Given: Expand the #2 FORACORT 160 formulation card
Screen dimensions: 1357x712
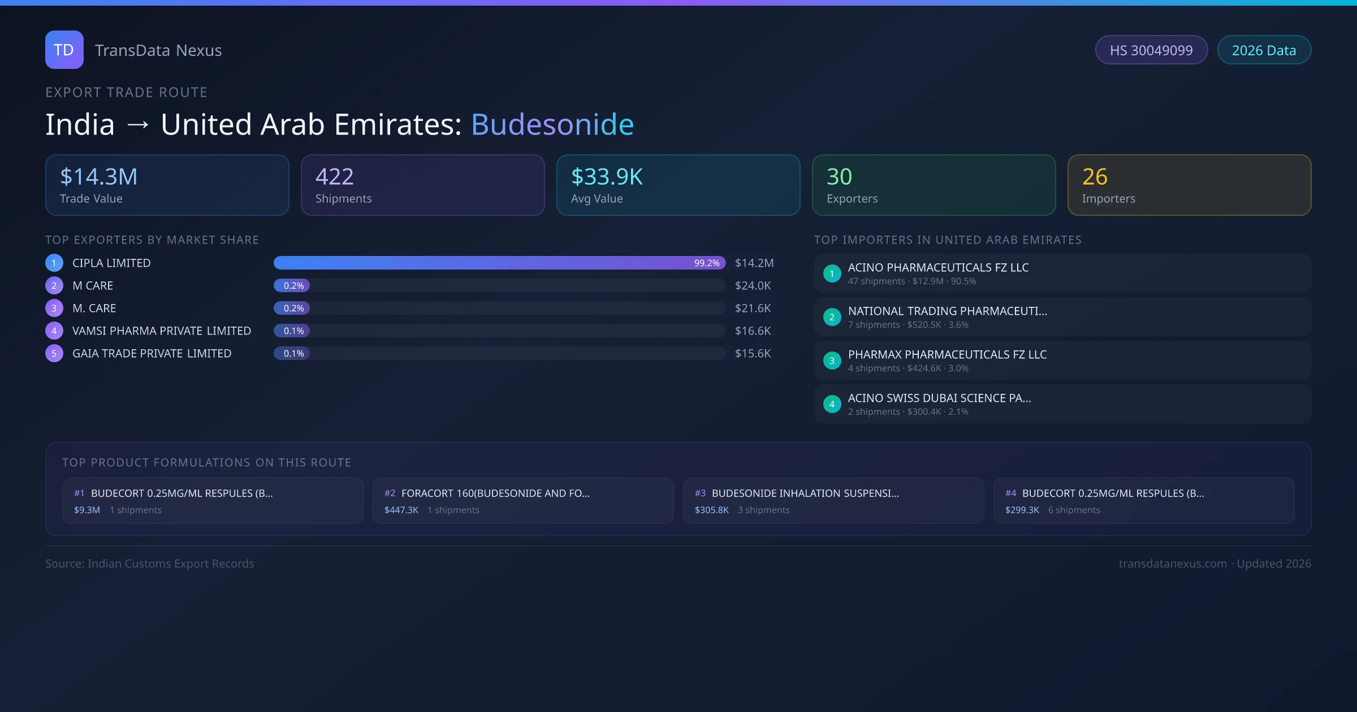Looking at the screenshot, I should (x=523, y=501).
